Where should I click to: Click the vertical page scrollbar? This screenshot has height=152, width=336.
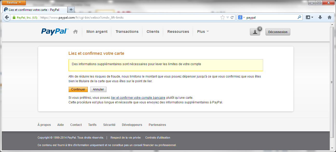tap(332, 82)
